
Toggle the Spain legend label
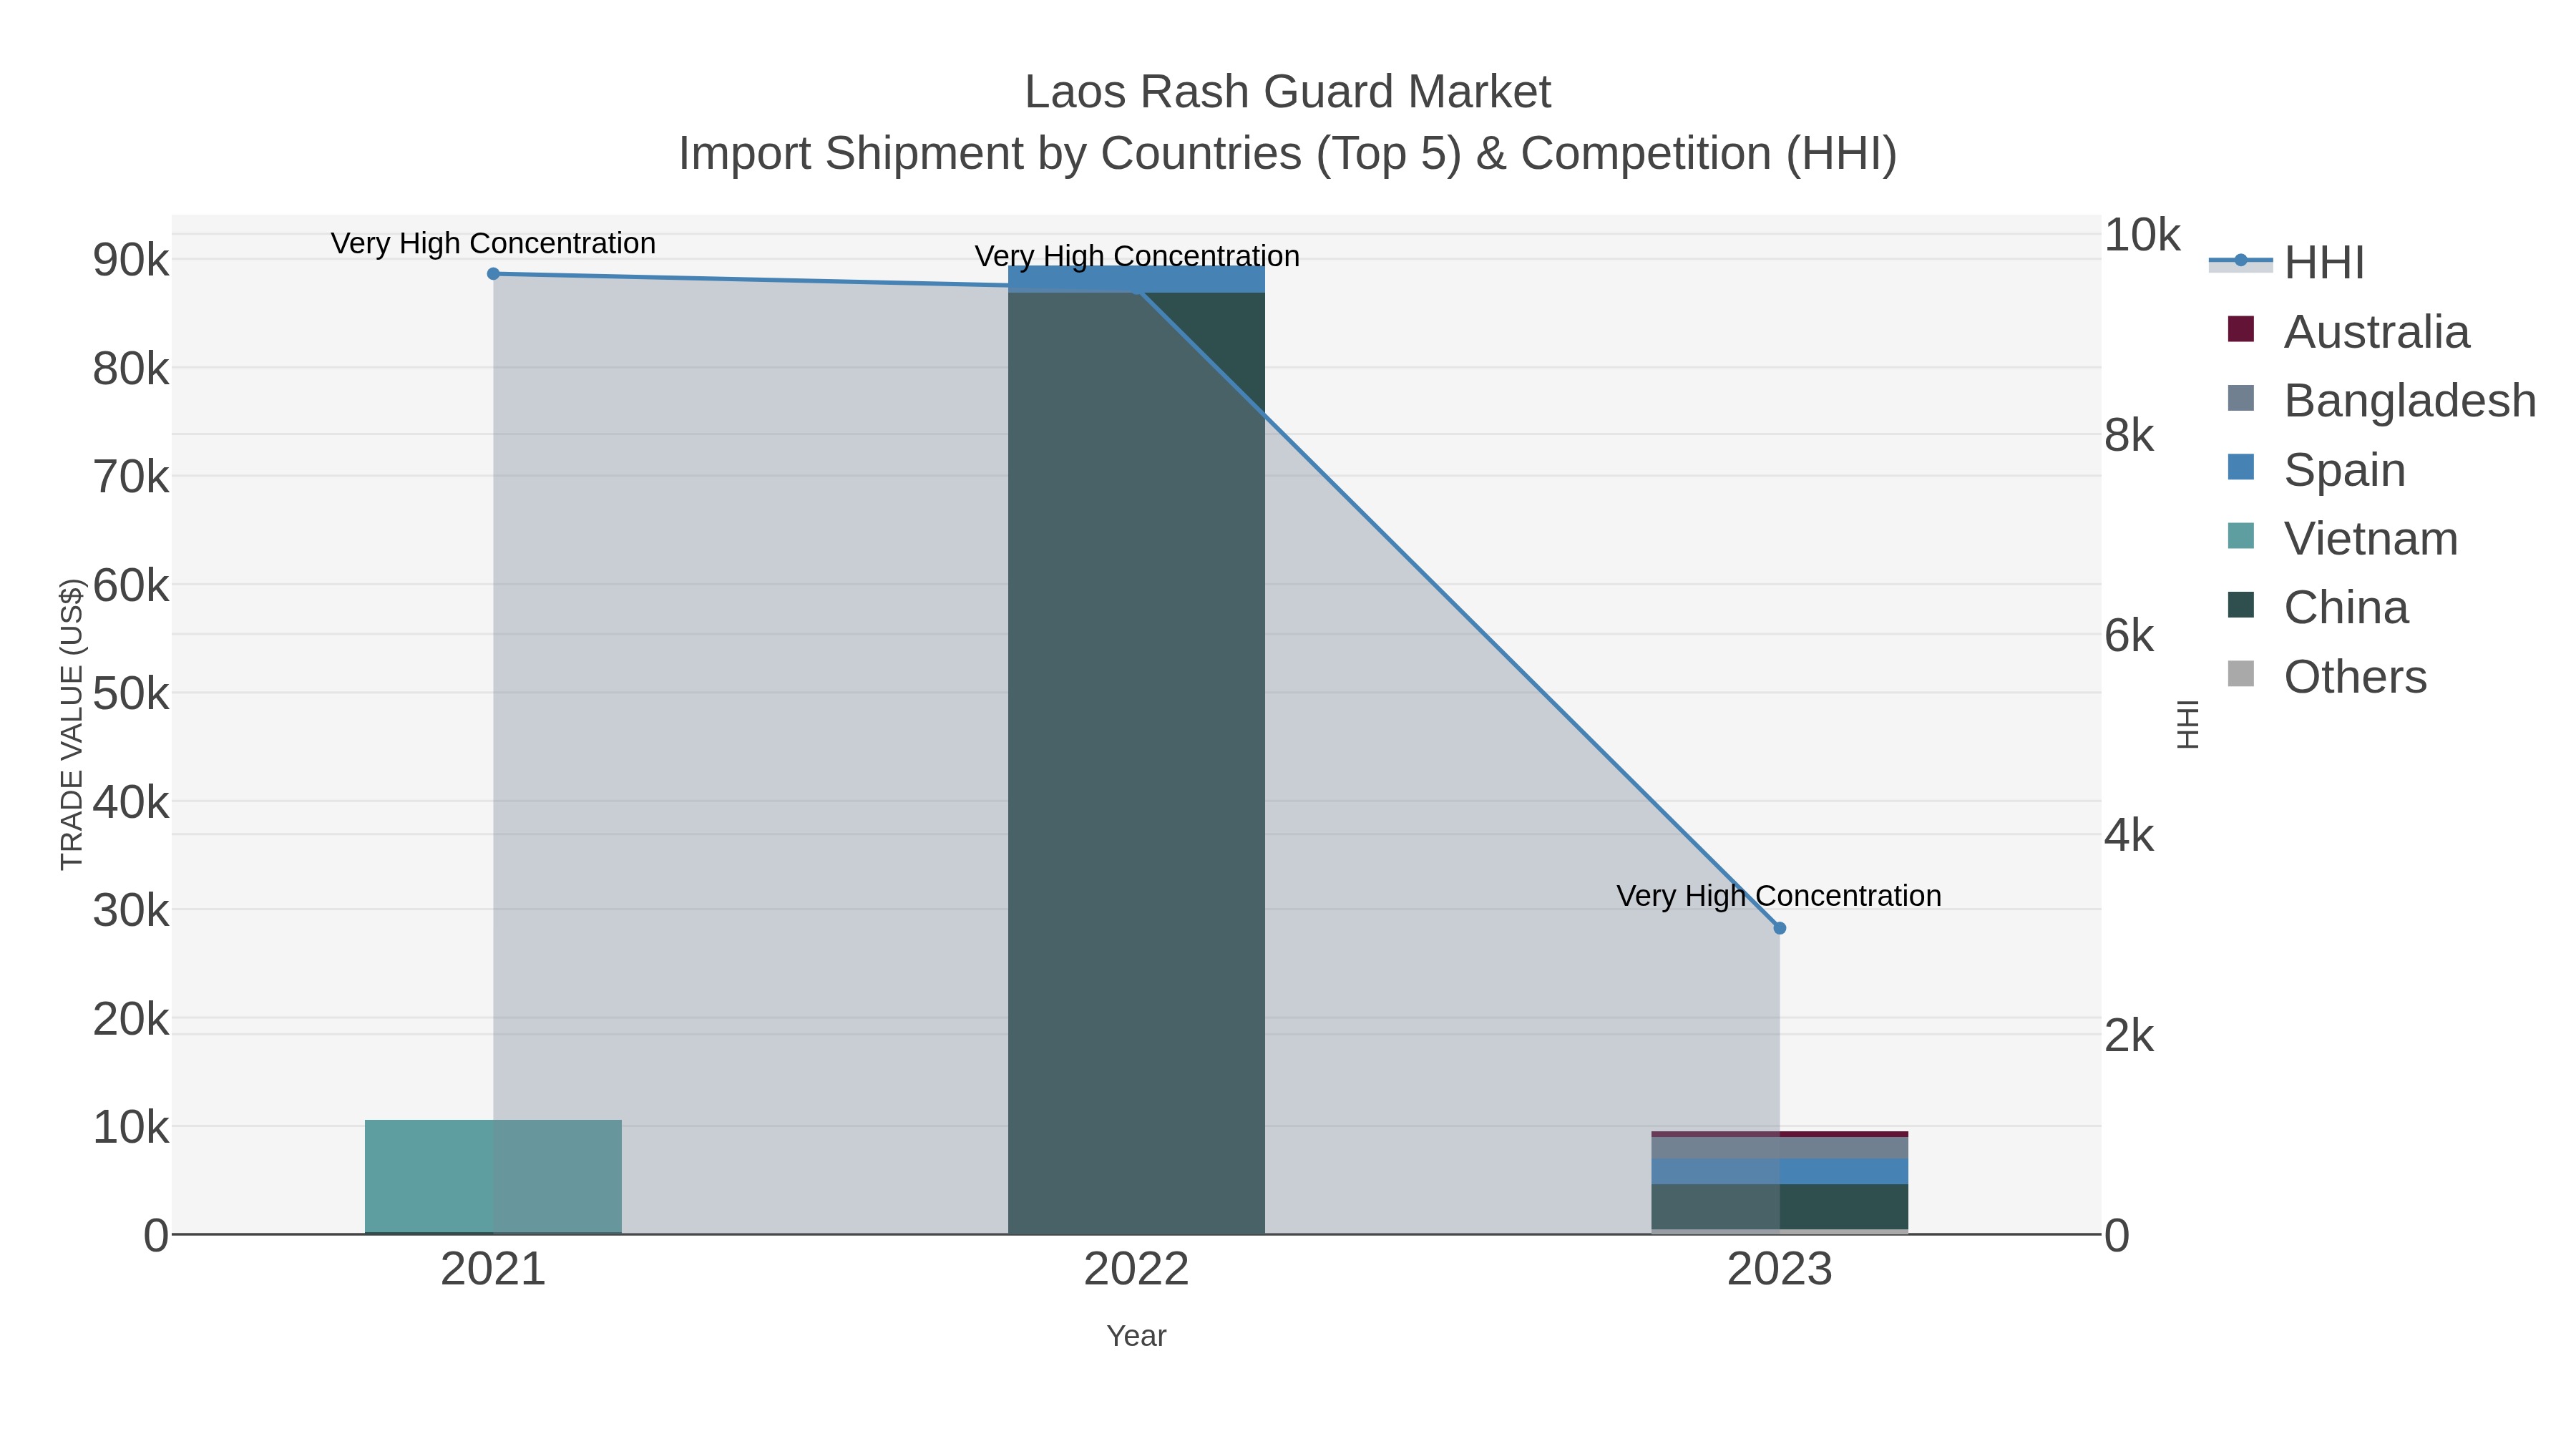click(2344, 469)
